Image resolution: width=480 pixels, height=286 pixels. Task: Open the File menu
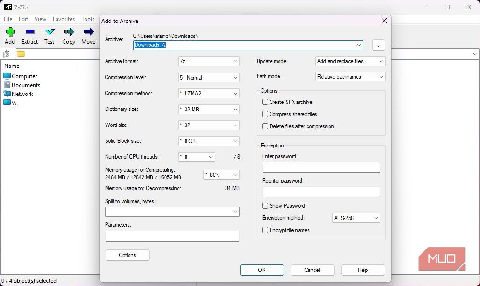tap(8, 19)
